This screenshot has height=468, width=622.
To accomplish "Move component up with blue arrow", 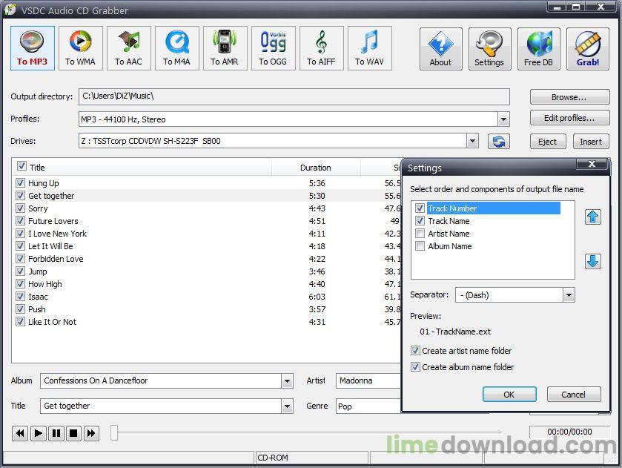I will (592, 217).
